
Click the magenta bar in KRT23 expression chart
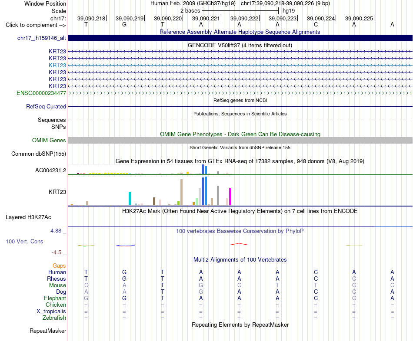230,197
